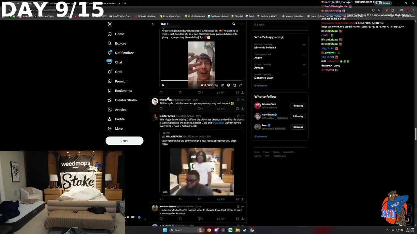Share the tweet with the 0:53 video
This screenshot has height=234, width=417.
point(242,92)
